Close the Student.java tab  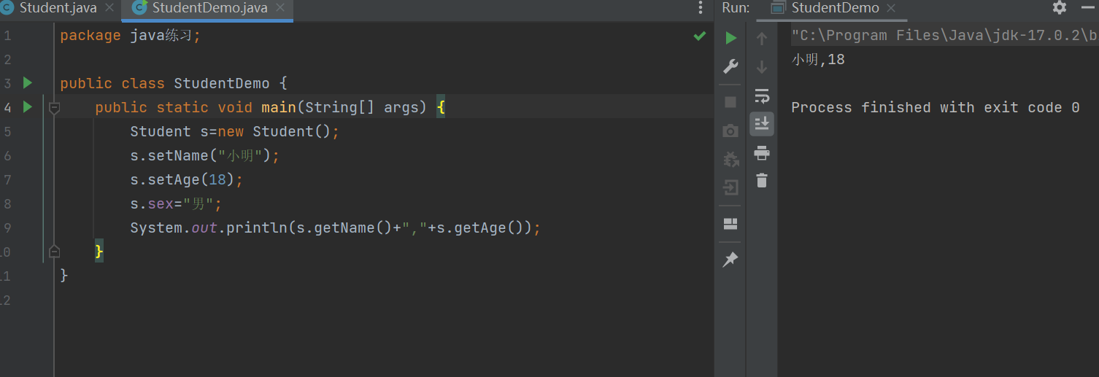pyautogui.click(x=110, y=8)
